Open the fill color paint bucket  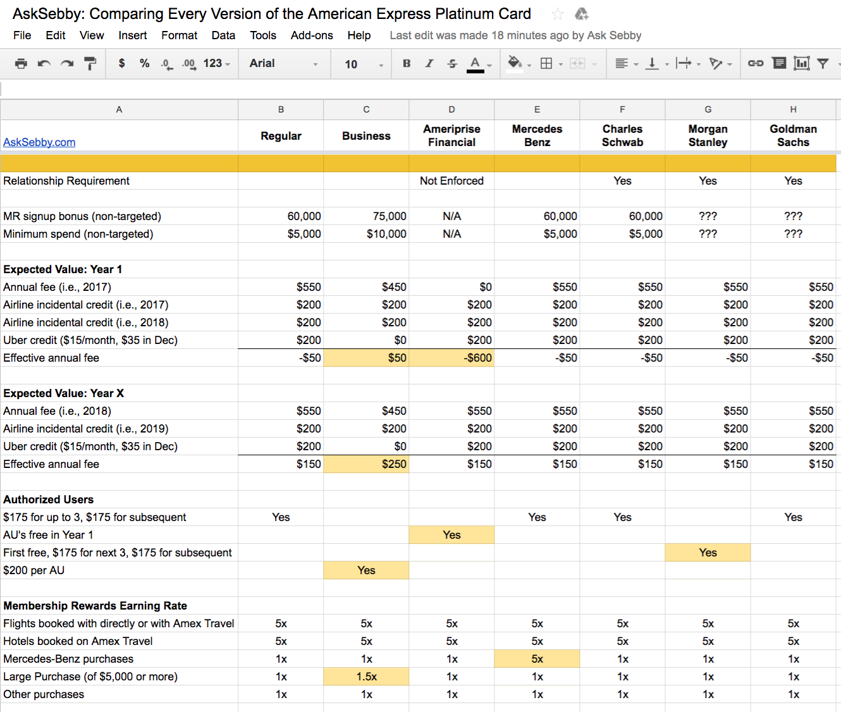515,63
